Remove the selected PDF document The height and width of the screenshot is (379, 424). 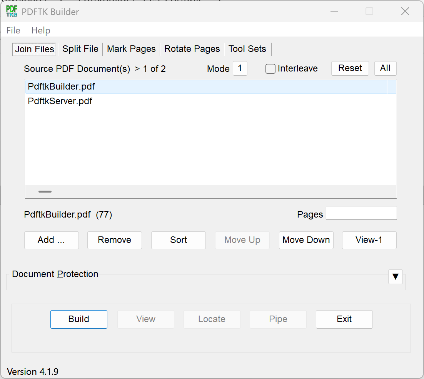point(115,240)
